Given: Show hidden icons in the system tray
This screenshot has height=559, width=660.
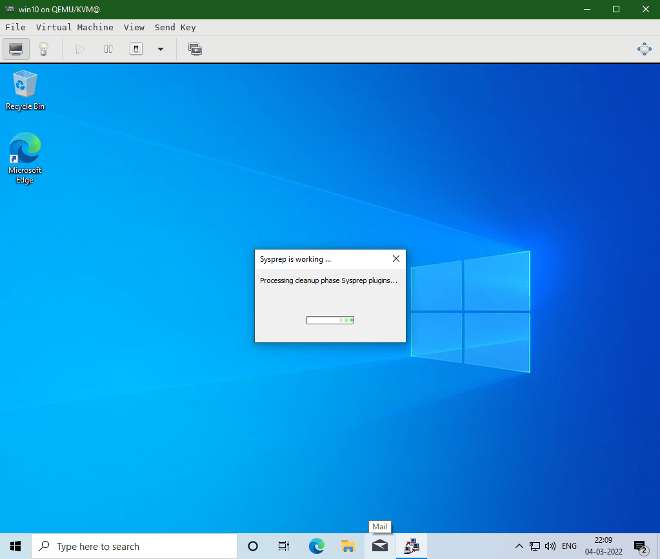Looking at the screenshot, I should 519,545.
